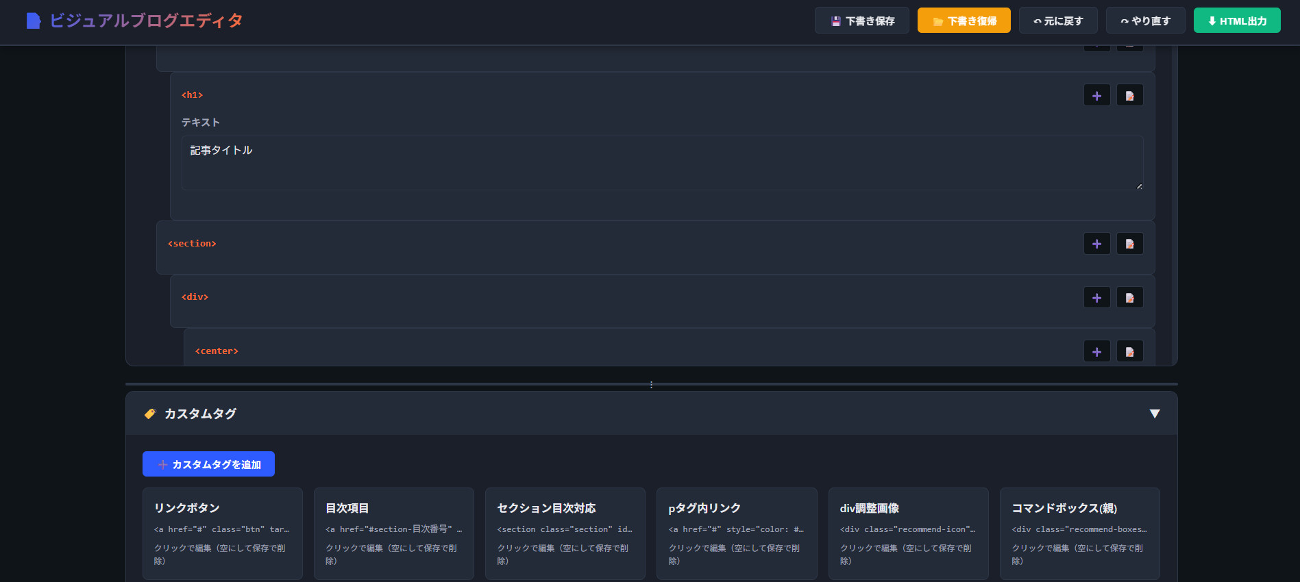Click the カスタムタグ section header title
Screen dimensions: 1300x582
coord(200,414)
